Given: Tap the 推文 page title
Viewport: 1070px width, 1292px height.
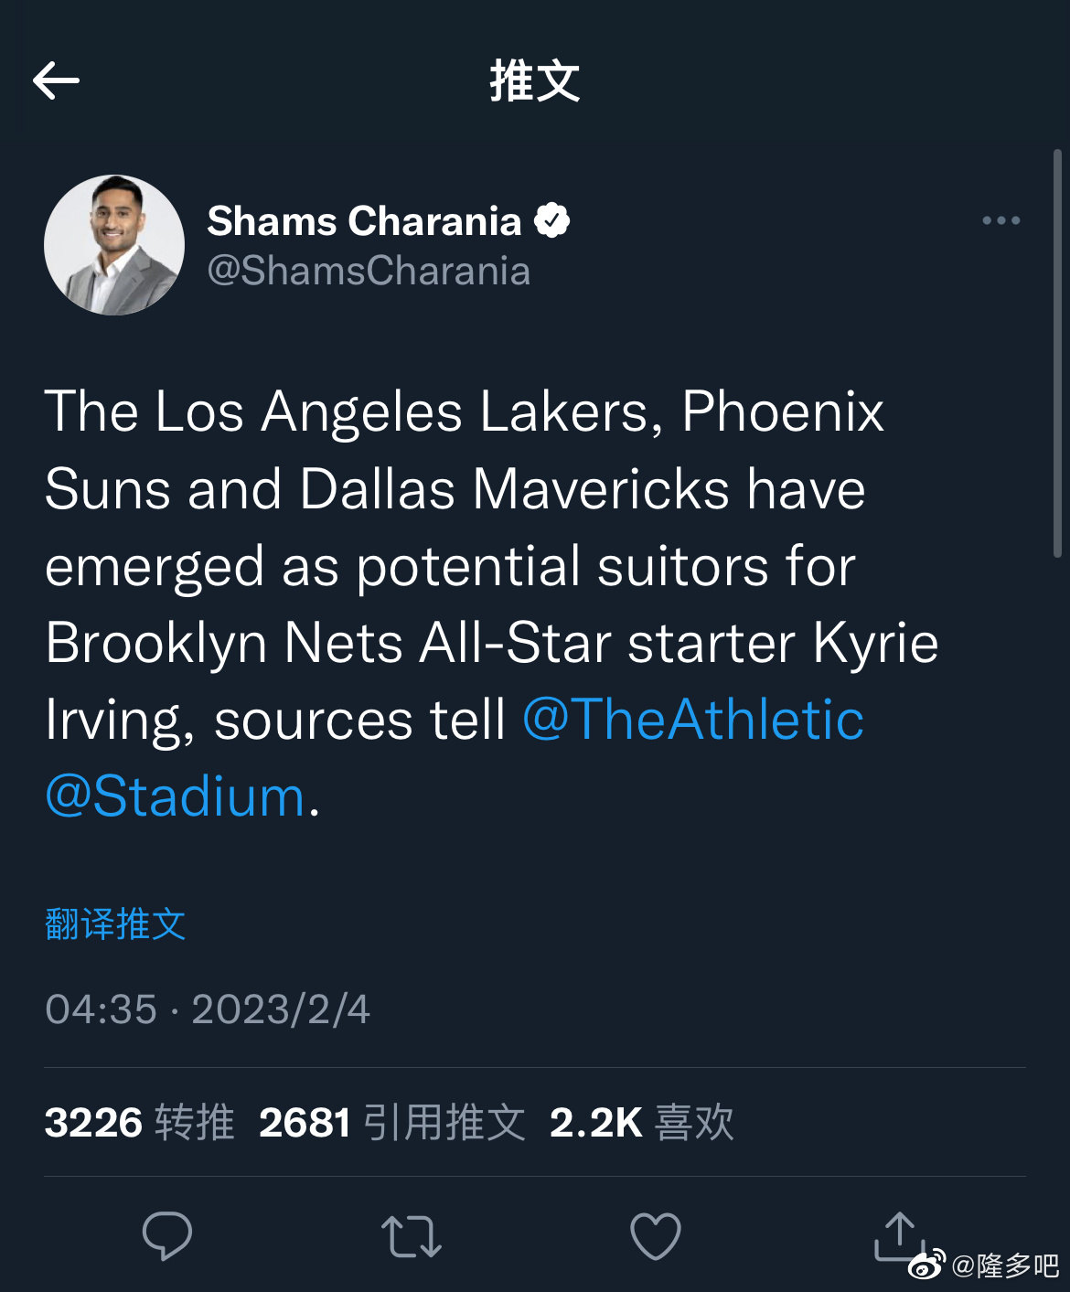Looking at the screenshot, I should [x=534, y=81].
